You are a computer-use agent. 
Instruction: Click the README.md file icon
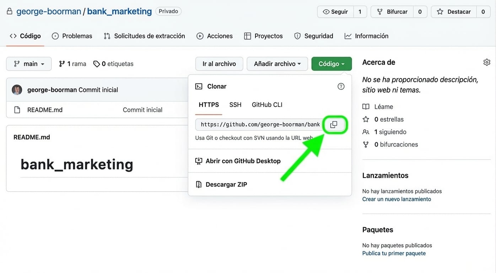(x=17, y=110)
